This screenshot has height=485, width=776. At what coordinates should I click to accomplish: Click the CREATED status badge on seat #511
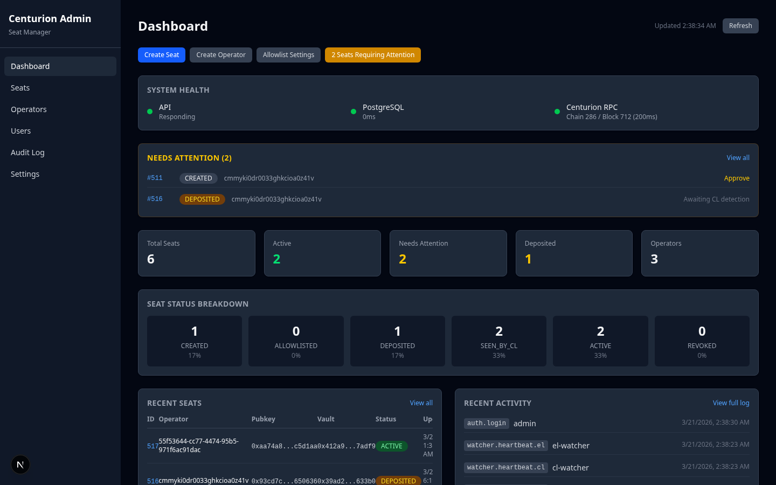coord(198,178)
